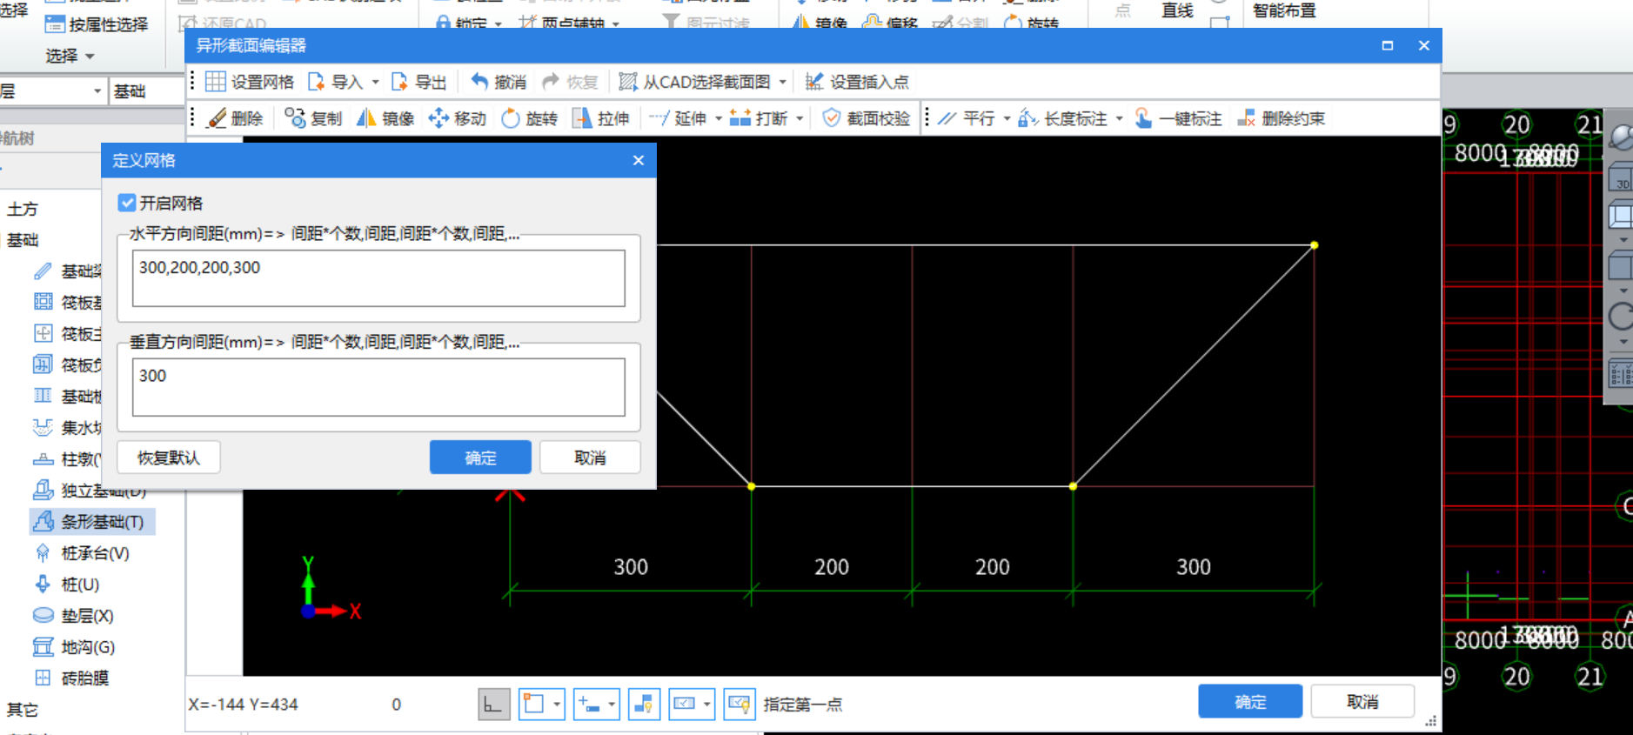Screen dimensions: 1633x735
Task: Select the 设置插入点 tool
Action: click(x=857, y=82)
